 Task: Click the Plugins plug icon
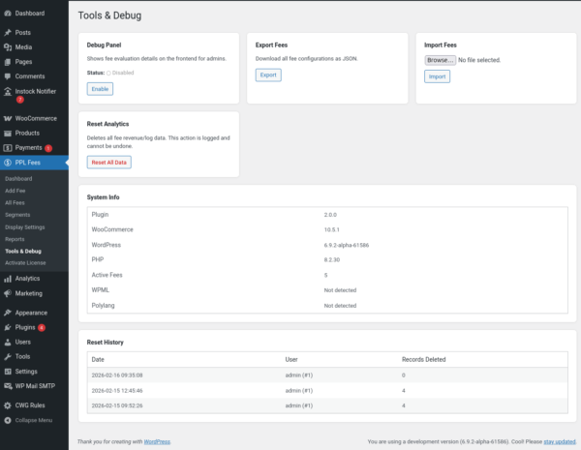(x=8, y=327)
